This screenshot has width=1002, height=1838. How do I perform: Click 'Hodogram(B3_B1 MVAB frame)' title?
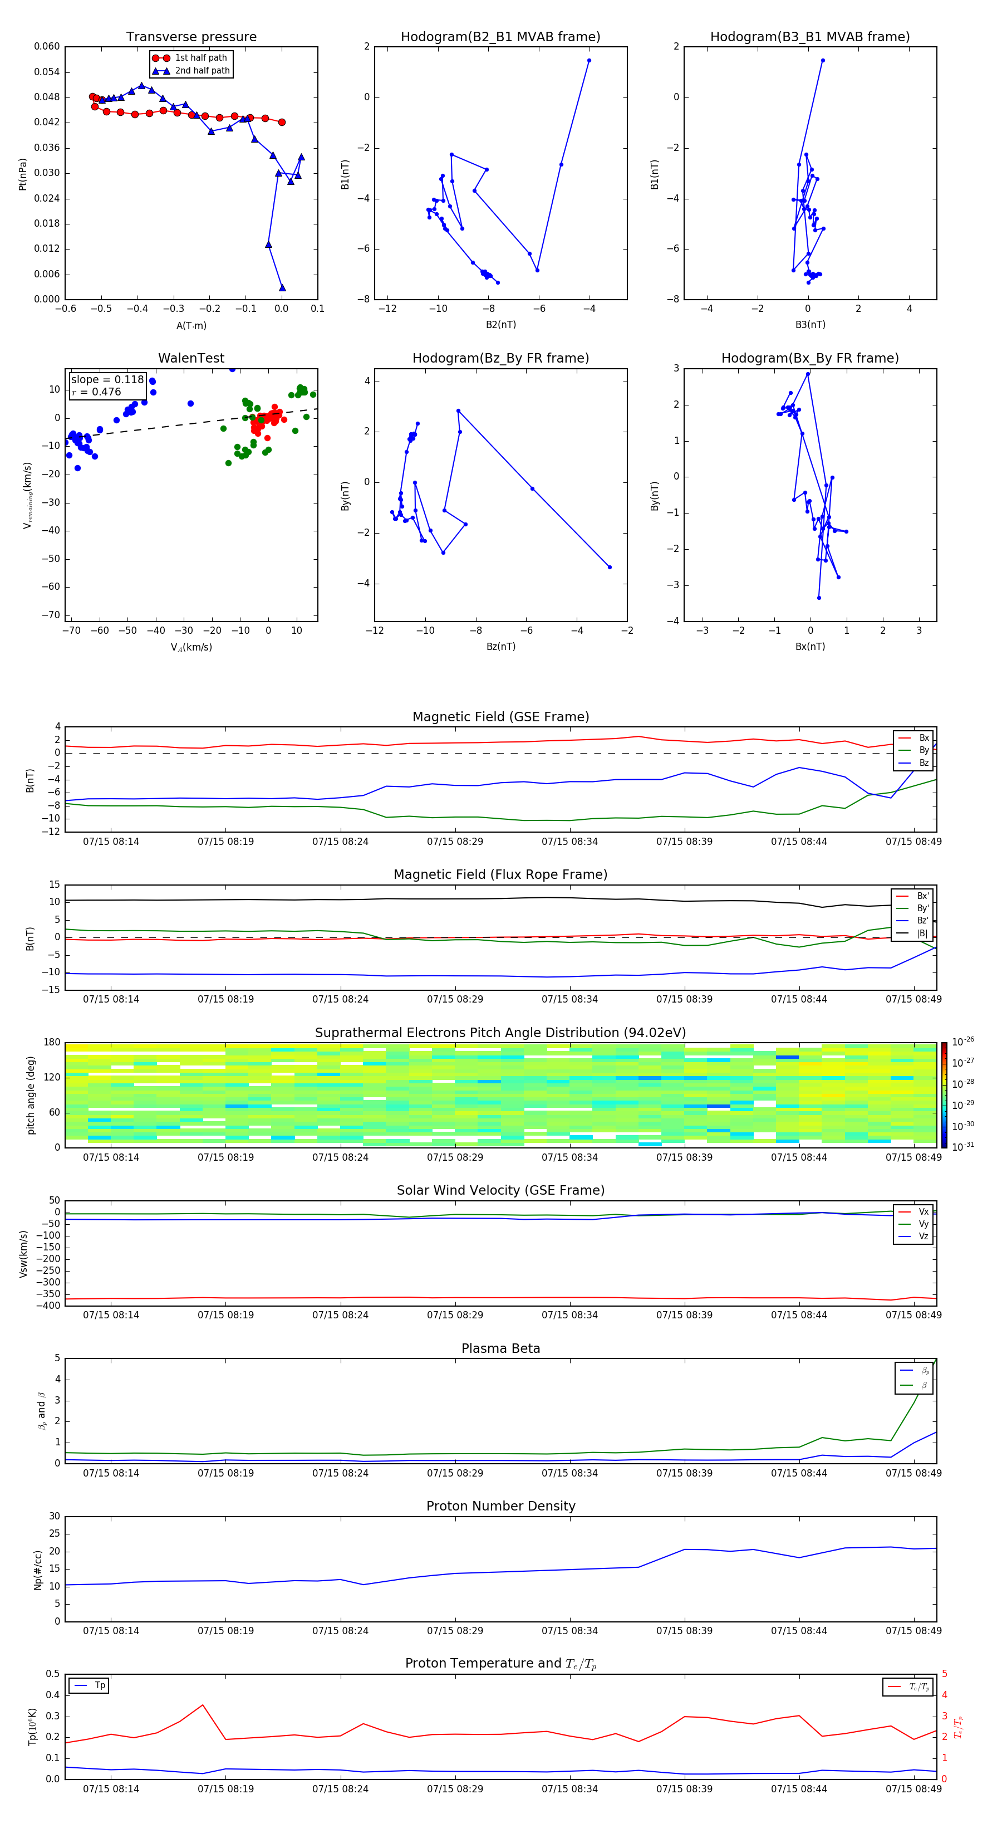point(810,37)
